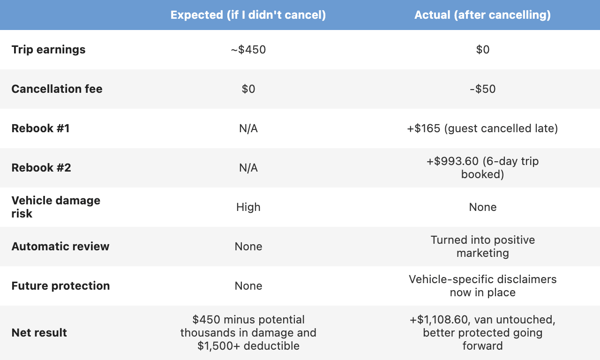
Task: Select the 'Automatic review' row label
Action: [60, 247]
